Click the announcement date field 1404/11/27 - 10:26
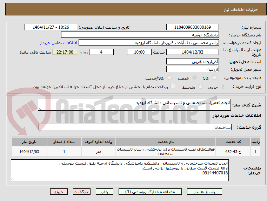This screenshot has height=201, width=267. [x=51, y=27]
